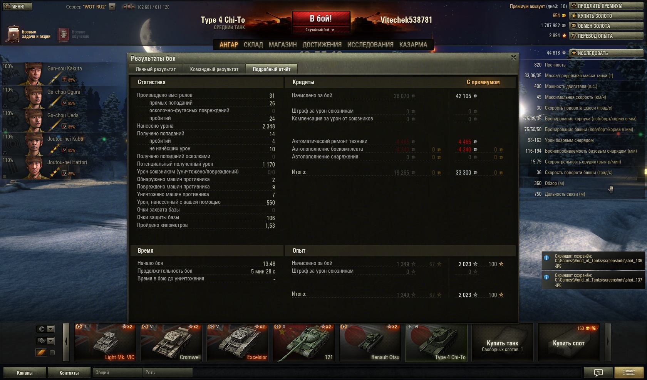Click КУПИТЬ ЗОЛОТО button

[x=606, y=16]
